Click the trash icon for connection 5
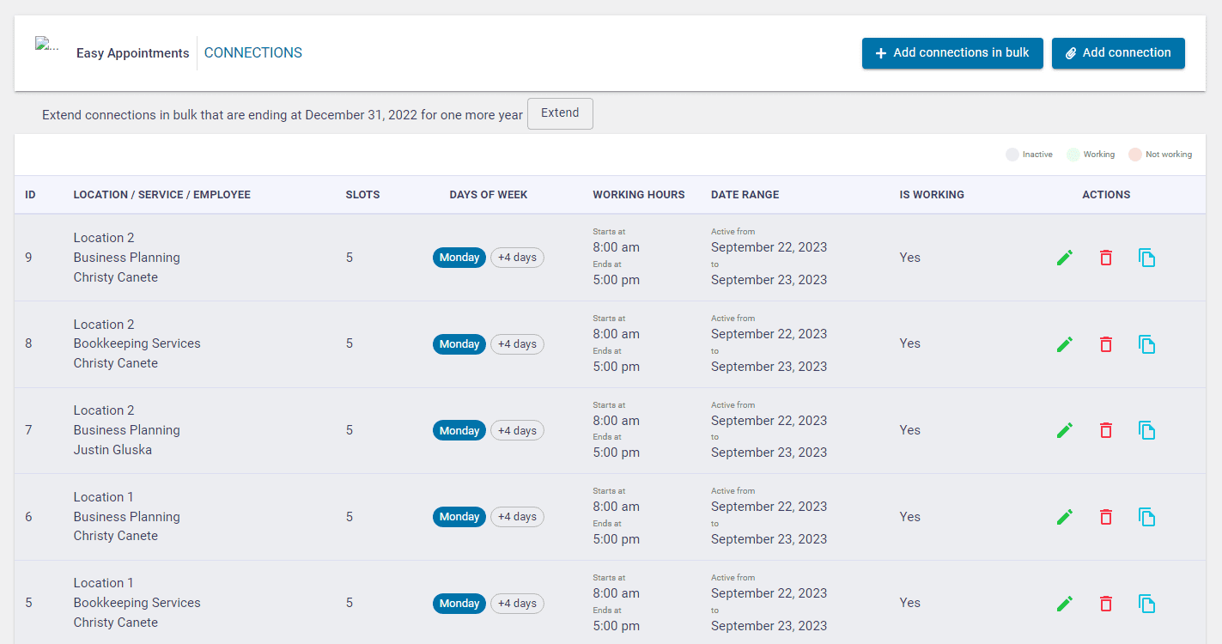The image size is (1222, 644). click(1106, 604)
